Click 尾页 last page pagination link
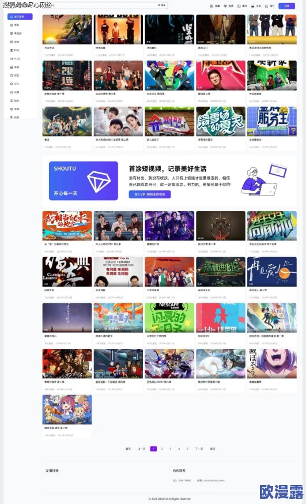The image size is (306, 504). click(x=213, y=449)
